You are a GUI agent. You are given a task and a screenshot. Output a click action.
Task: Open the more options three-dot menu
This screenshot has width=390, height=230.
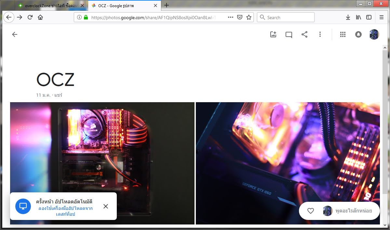click(320, 34)
